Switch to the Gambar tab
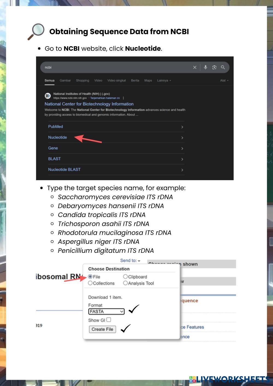The width and height of the screenshot is (273, 386). click(65, 81)
